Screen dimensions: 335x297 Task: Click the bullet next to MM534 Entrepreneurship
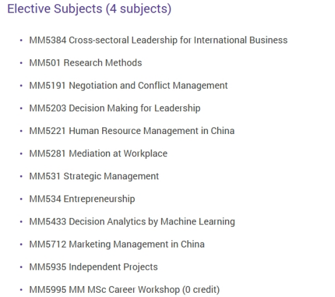point(21,199)
